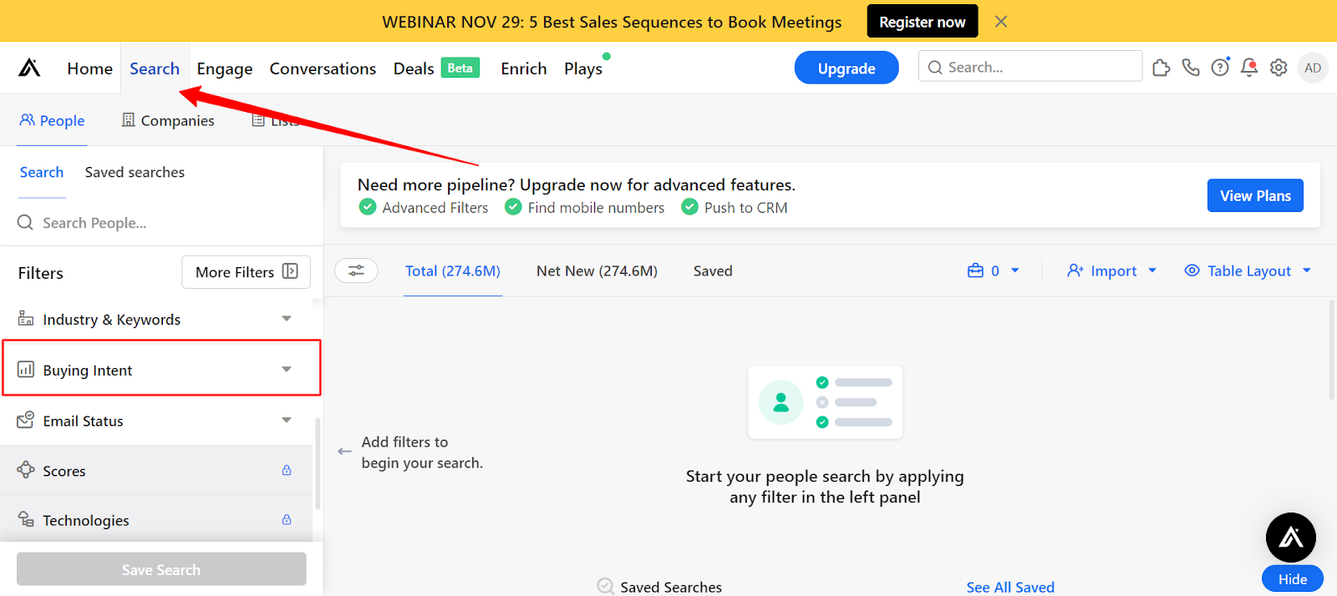Click the View Plans button
Image resolution: width=1337 pixels, height=596 pixels.
[x=1255, y=195]
